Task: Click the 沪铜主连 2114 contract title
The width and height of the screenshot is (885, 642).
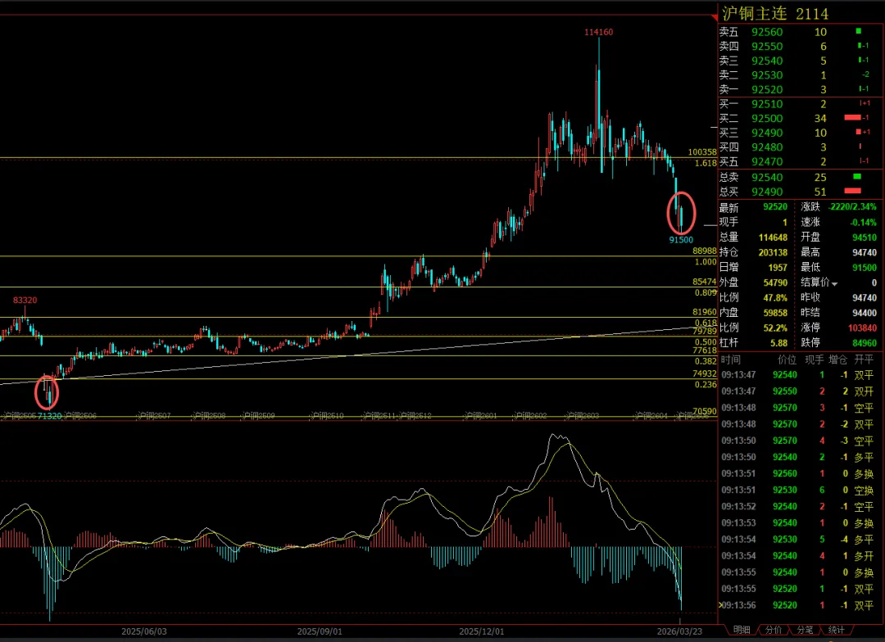Action: (775, 14)
